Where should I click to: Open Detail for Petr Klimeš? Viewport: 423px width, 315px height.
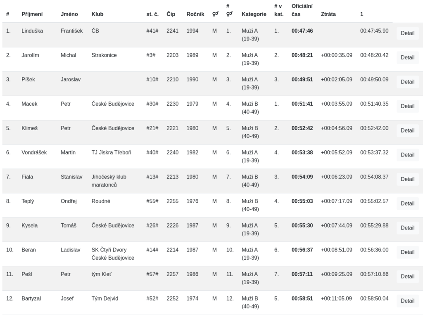(407, 130)
